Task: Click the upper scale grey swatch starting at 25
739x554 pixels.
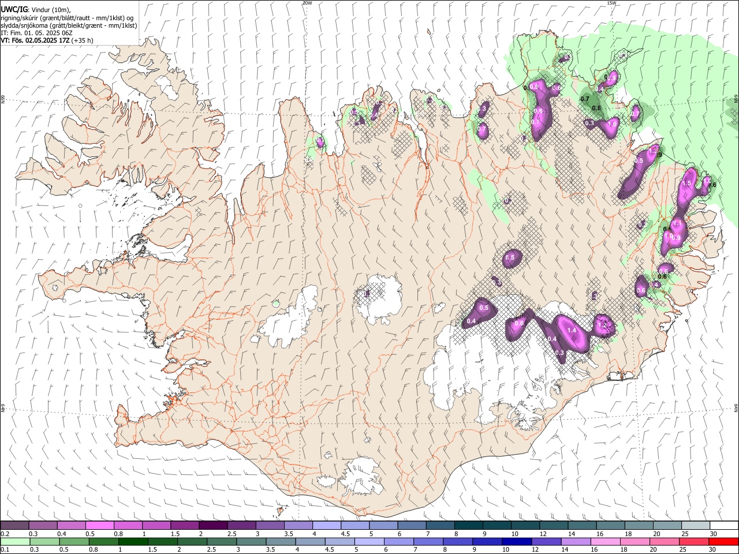Action: pyautogui.click(x=696, y=526)
